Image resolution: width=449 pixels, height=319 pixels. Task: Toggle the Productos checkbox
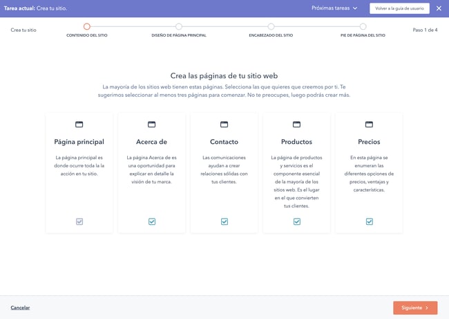click(297, 221)
